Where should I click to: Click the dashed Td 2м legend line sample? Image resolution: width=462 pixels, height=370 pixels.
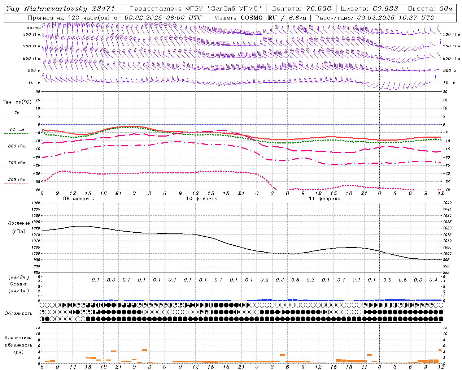point(16,134)
